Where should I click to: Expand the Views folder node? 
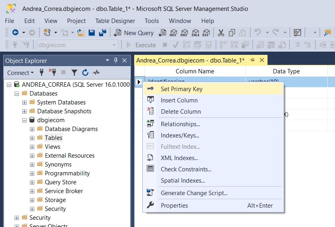click(x=32, y=147)
